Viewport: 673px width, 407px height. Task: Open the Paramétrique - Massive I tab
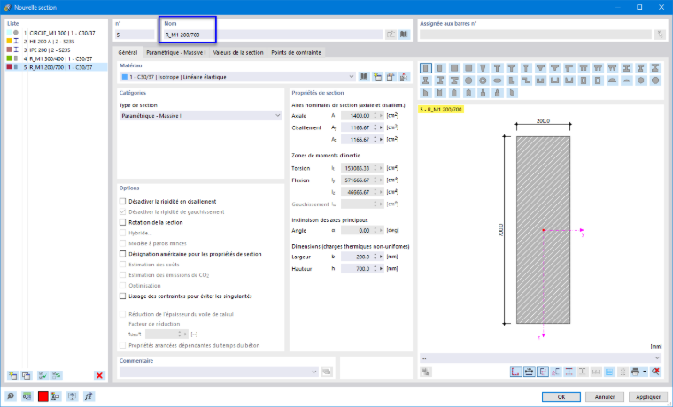pyautogui.click(x=176, y=52)
